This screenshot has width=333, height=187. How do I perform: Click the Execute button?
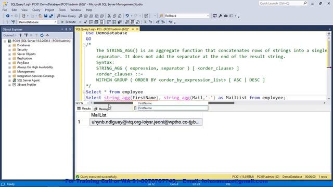click(68, 22)
